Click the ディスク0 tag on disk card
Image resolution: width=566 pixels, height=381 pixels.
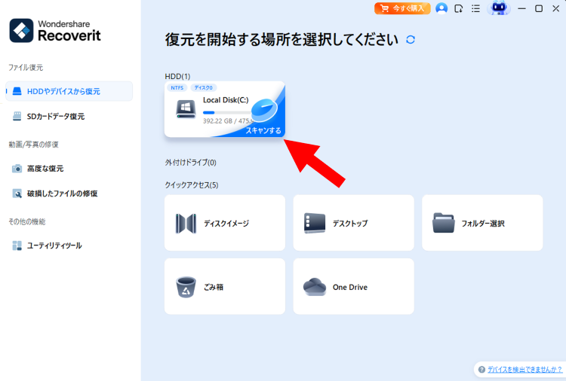204,88
